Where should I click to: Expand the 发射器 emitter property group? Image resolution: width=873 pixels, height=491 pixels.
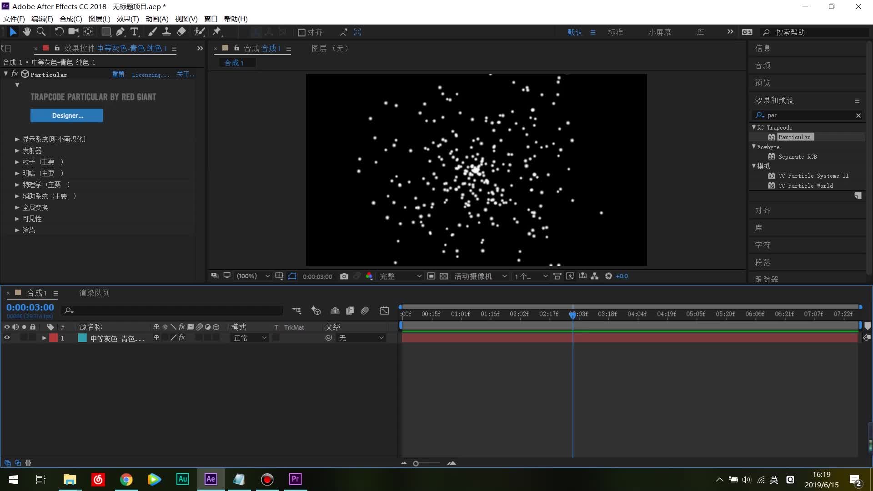pyautogui.click(x=17, y=150)
